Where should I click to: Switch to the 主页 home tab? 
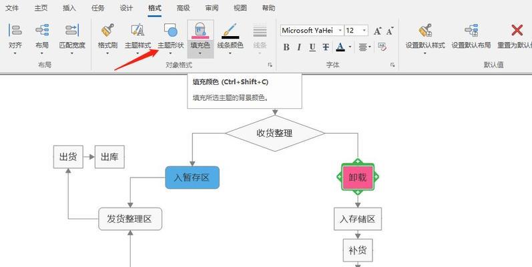pos(41,8)
